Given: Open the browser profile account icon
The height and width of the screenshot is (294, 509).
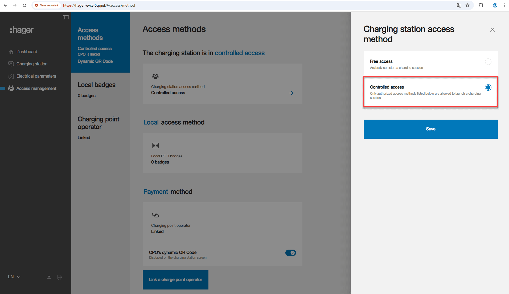Looking at the screenshot, I should tap(495, 5).
